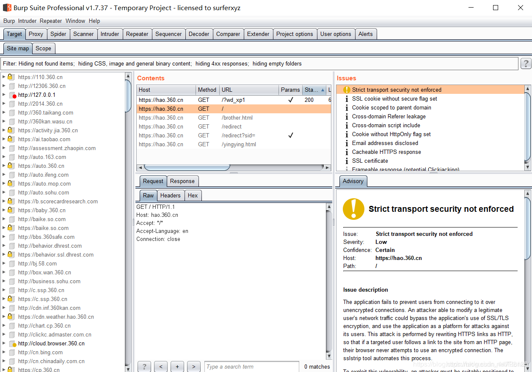Open the Project options tab

pos(295,34)
